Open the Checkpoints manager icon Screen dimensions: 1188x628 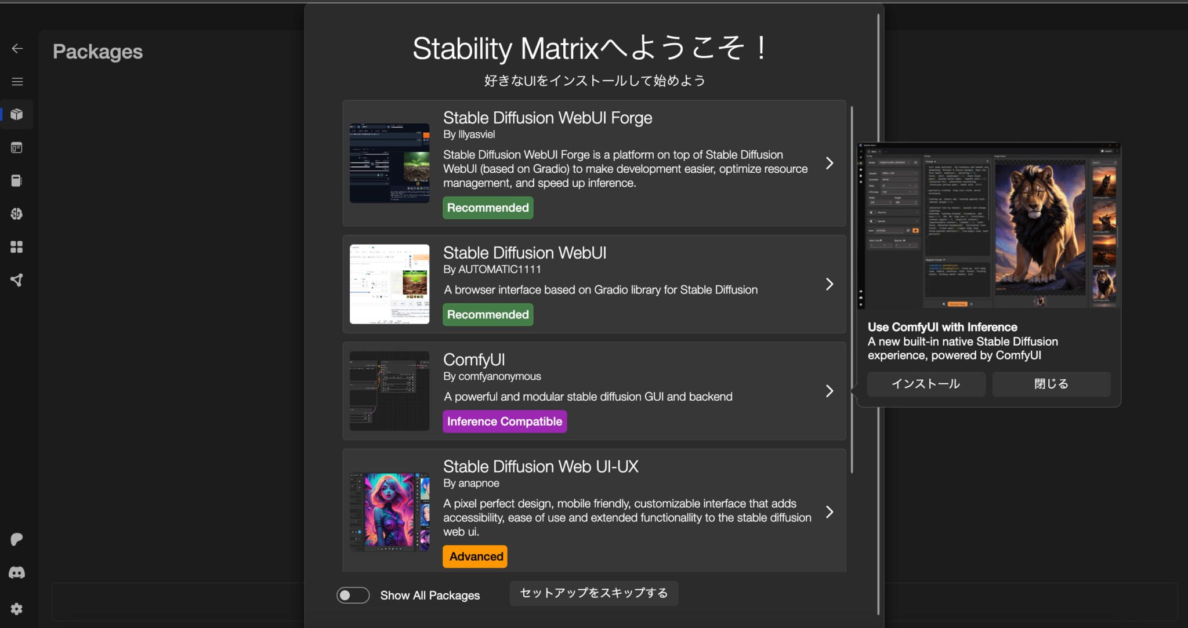(x=17, y=180)
